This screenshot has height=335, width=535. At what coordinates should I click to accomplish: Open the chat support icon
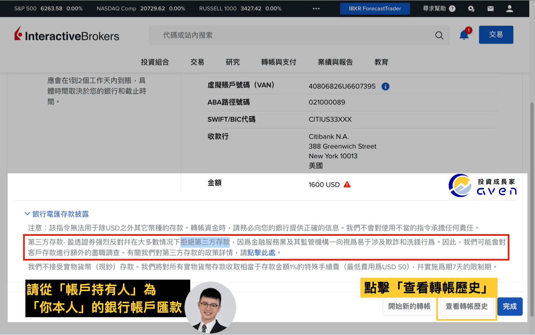click(471, 8)
